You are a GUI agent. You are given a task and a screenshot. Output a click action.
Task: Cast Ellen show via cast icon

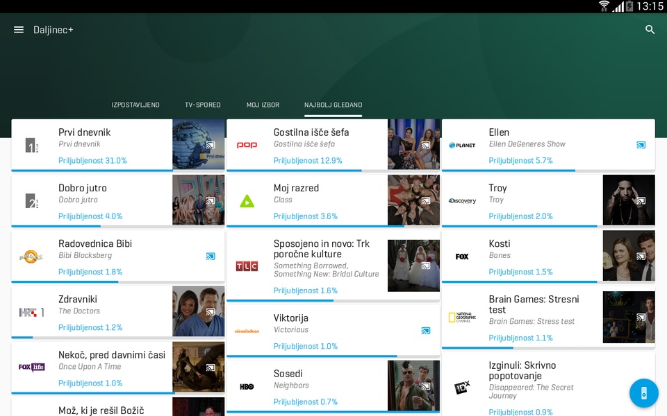[641, 145]
